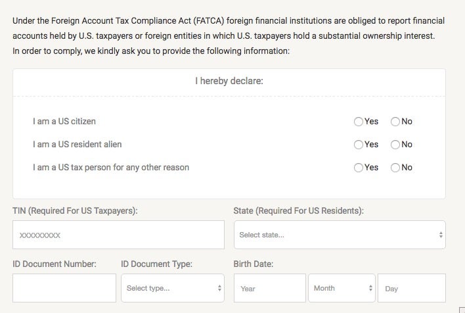Click the Month dropdown arrow icon
The width and height of the screenshot is (465, 313).
click(x=370, y=288)
